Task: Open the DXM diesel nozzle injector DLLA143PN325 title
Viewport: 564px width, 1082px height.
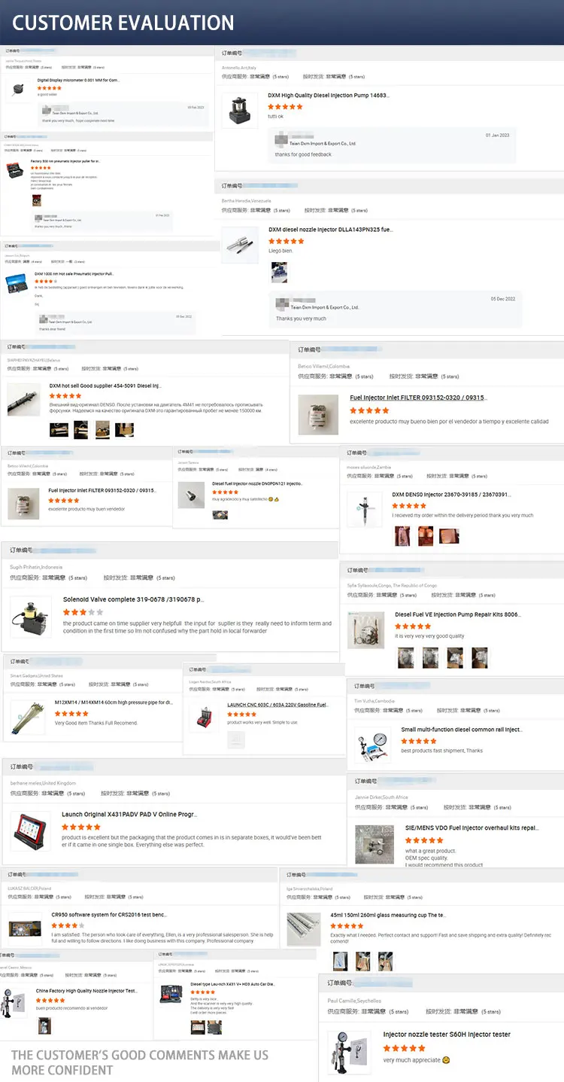Action: 331,230
